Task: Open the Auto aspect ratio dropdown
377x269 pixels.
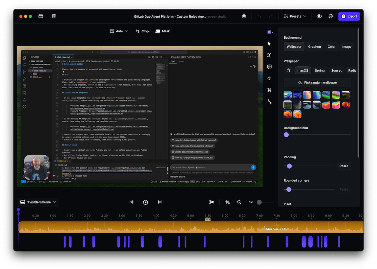Action: 119,31
